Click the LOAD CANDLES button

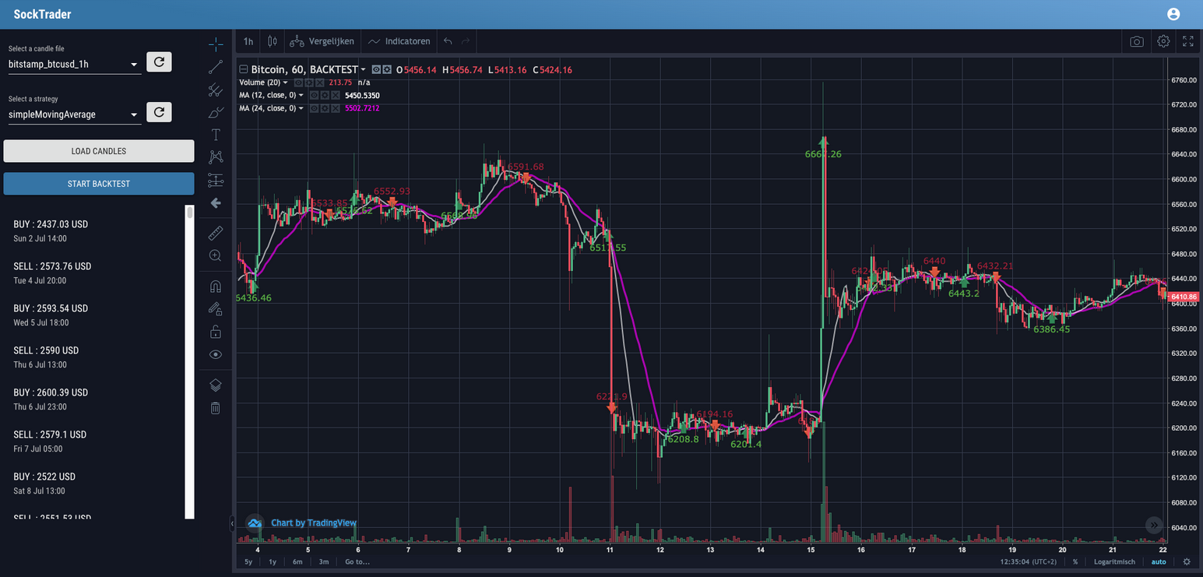(99, 151)
